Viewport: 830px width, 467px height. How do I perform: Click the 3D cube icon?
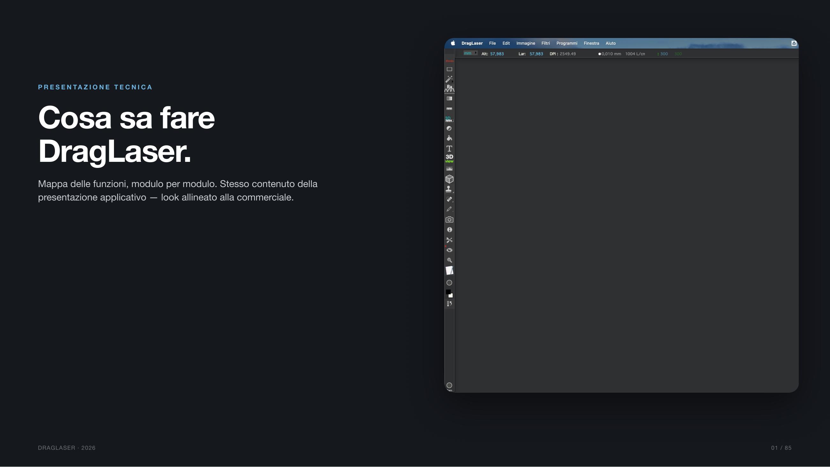449,179
